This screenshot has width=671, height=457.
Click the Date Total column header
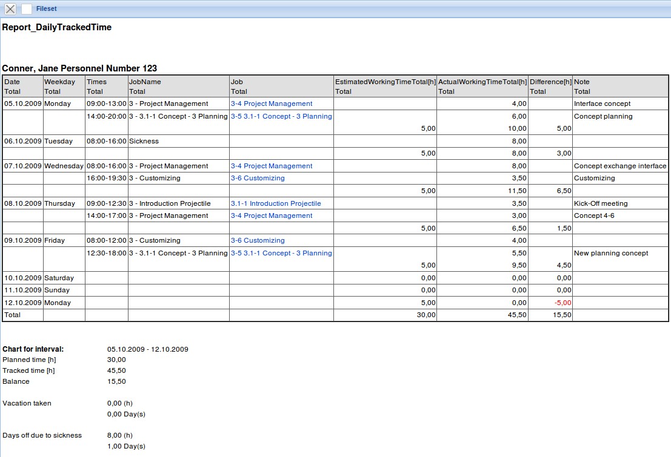click(x=22, y=86)
